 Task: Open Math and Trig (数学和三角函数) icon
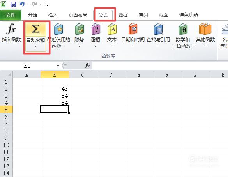tap(183, 29)
